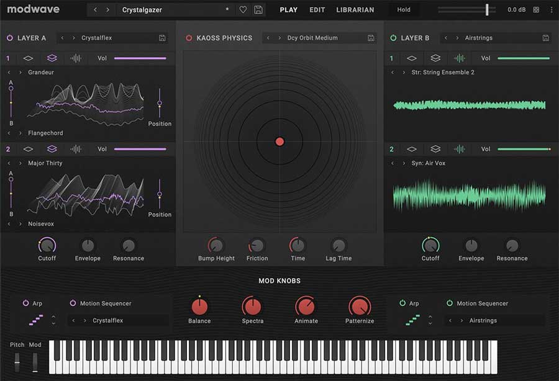Go to next performance after Crystalgazer
The width and height of the screenshot is (559, 381).
coord(107,10)
